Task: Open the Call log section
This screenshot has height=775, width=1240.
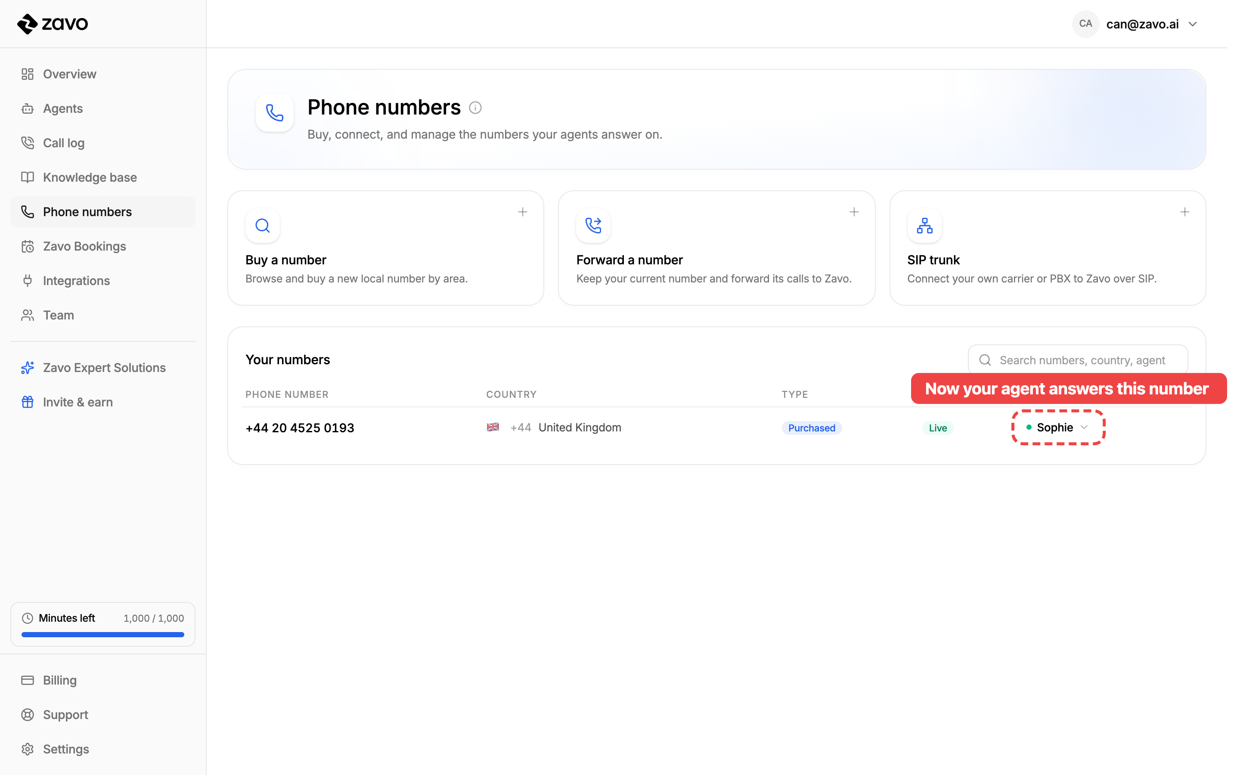Action: point(102,143)
